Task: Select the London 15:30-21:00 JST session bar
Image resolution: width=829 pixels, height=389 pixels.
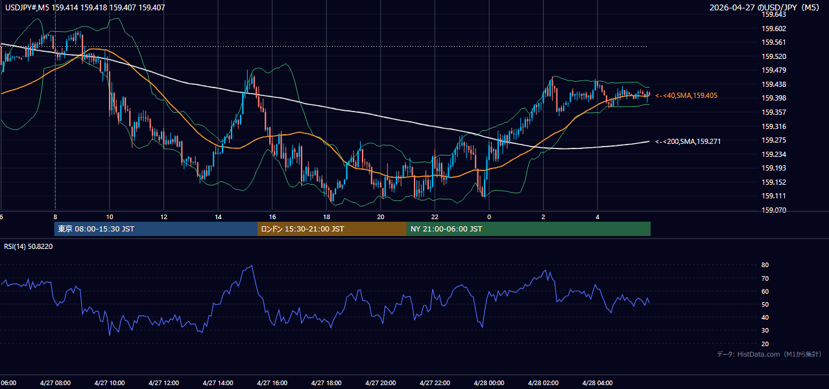Action: click(332, 229)
